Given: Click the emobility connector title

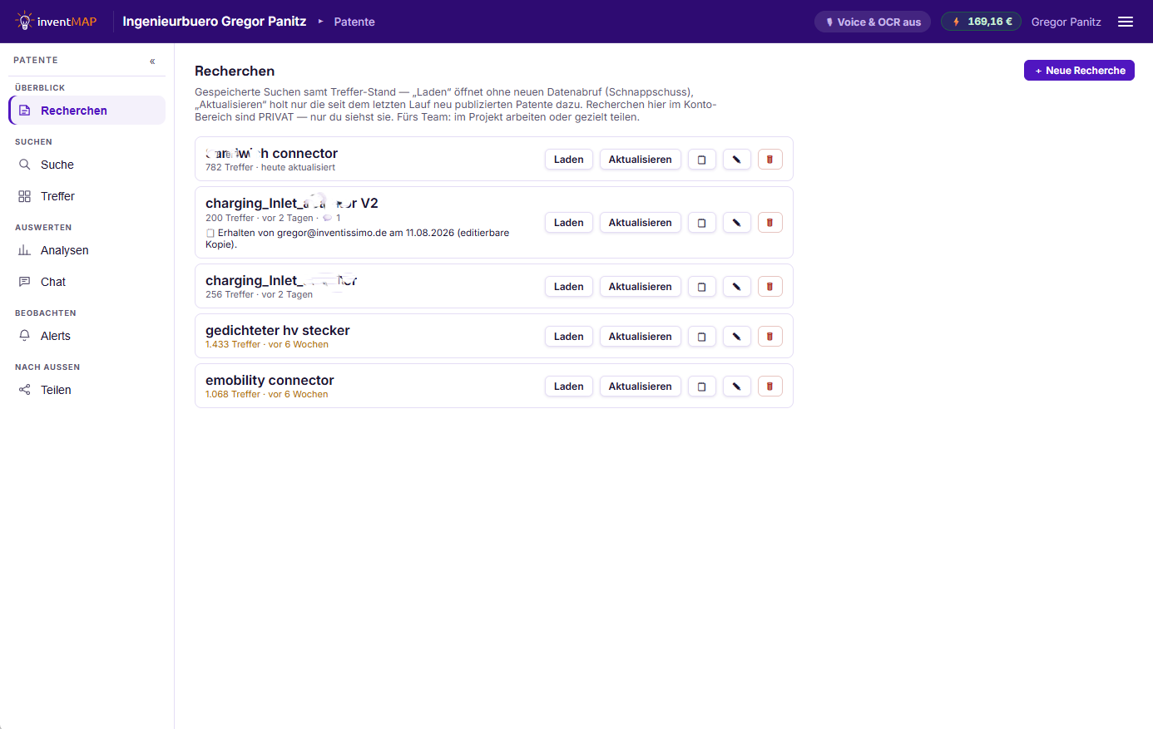Looking at the screenshot, I should (270, 381).
